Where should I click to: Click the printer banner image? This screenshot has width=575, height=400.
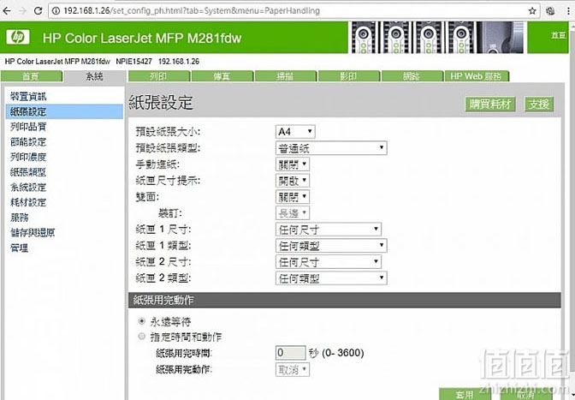[437, 37]
